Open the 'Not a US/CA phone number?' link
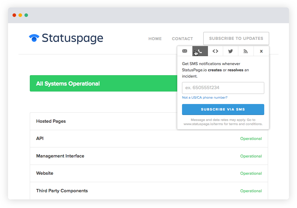This screenshot has height=208, width=297. click(x=205, y=97)
